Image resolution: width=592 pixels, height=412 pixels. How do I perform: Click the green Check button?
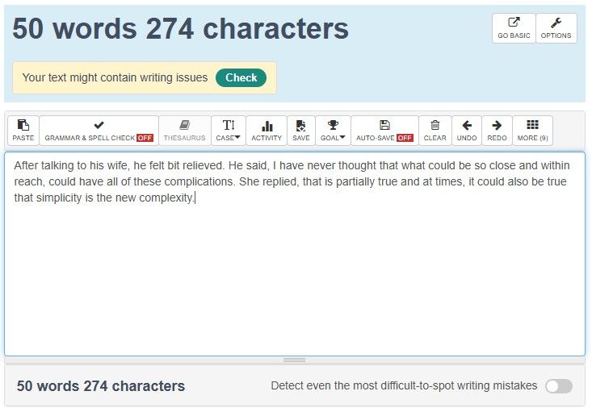click(x=241, y=77)
